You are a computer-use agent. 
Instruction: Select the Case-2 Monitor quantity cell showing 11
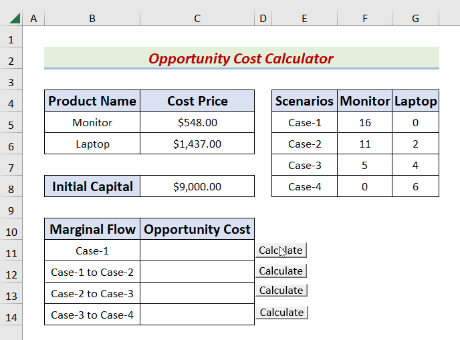click(x=365, y=144)
